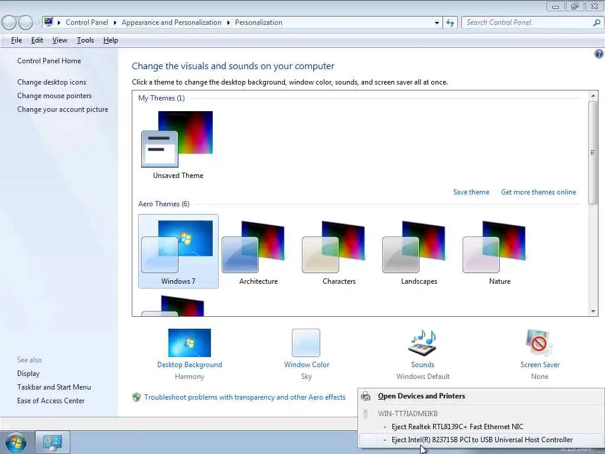
Task: Click the theme list scrollbar thumb
Action: coord(593,153)
